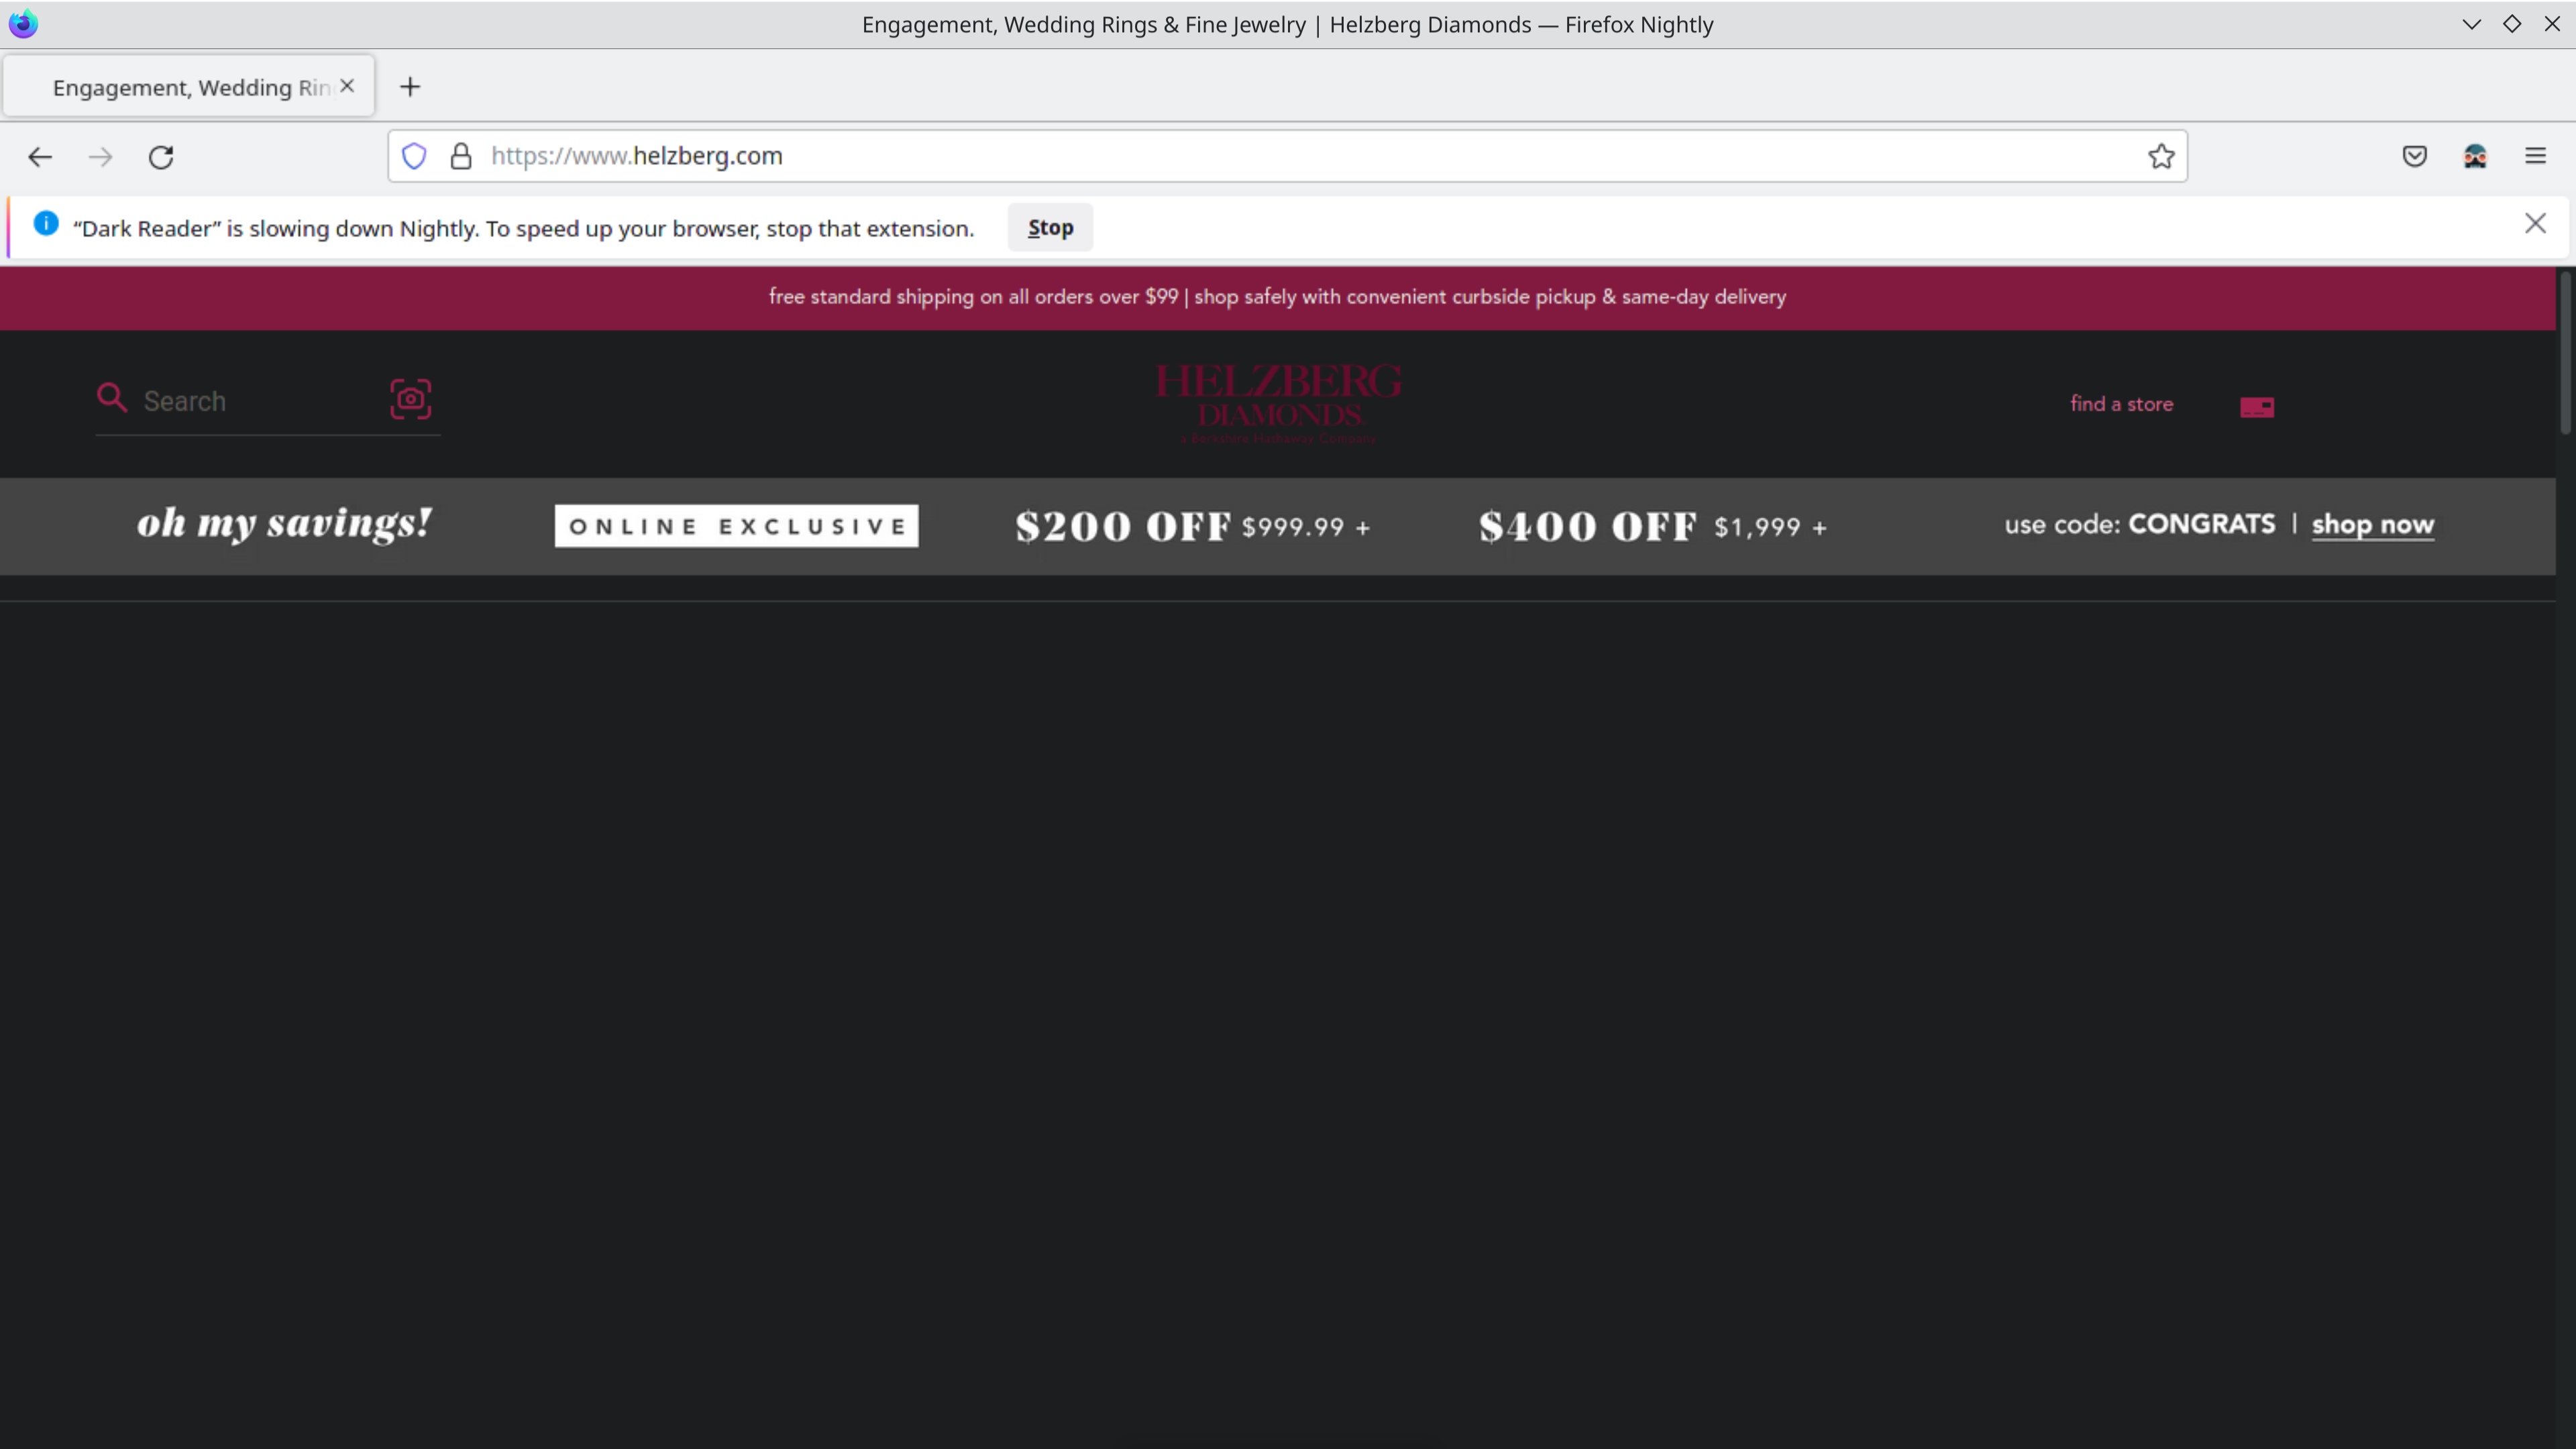2576x1449 pixels.
Task: Open the Dark Reader extension icon
Action: [x=2476, y=156]
